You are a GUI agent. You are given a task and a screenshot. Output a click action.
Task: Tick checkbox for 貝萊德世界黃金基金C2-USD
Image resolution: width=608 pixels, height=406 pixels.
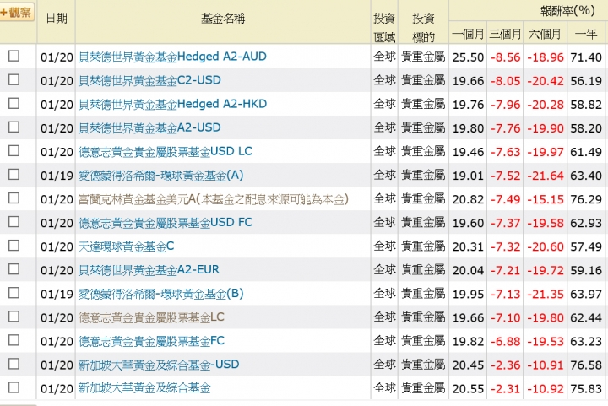pos(14,80)
